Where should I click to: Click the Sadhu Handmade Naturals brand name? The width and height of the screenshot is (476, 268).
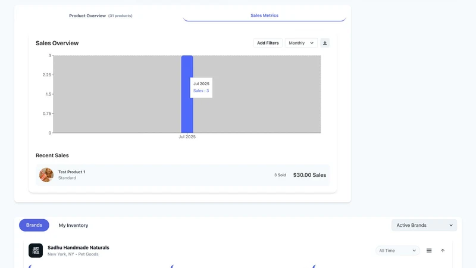tap(79, 247)
